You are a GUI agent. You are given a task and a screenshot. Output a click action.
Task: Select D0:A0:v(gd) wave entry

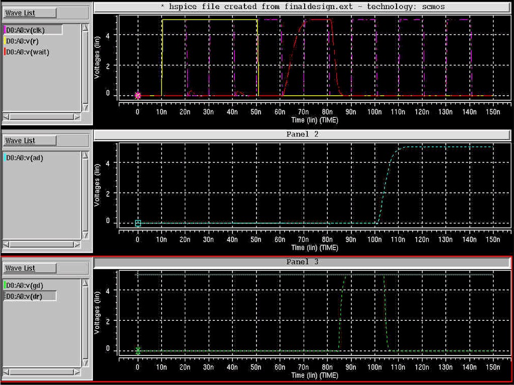[25, 285]
